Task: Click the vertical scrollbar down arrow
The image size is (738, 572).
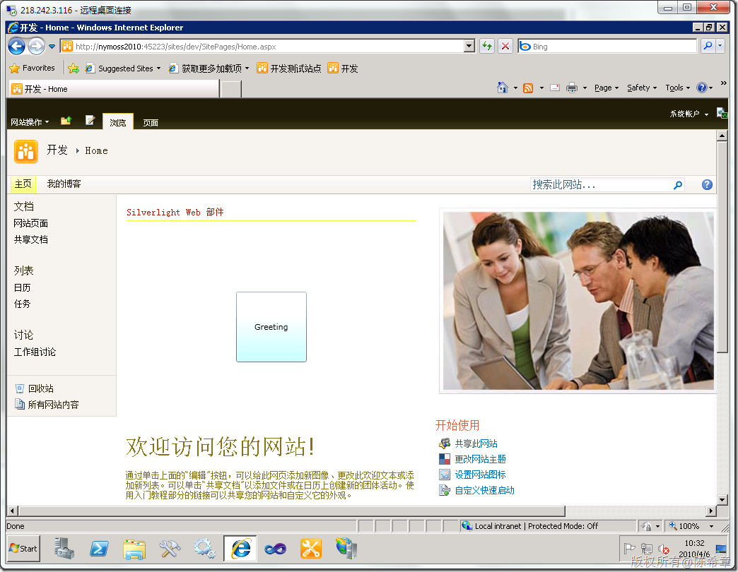Action: point(722,500)
